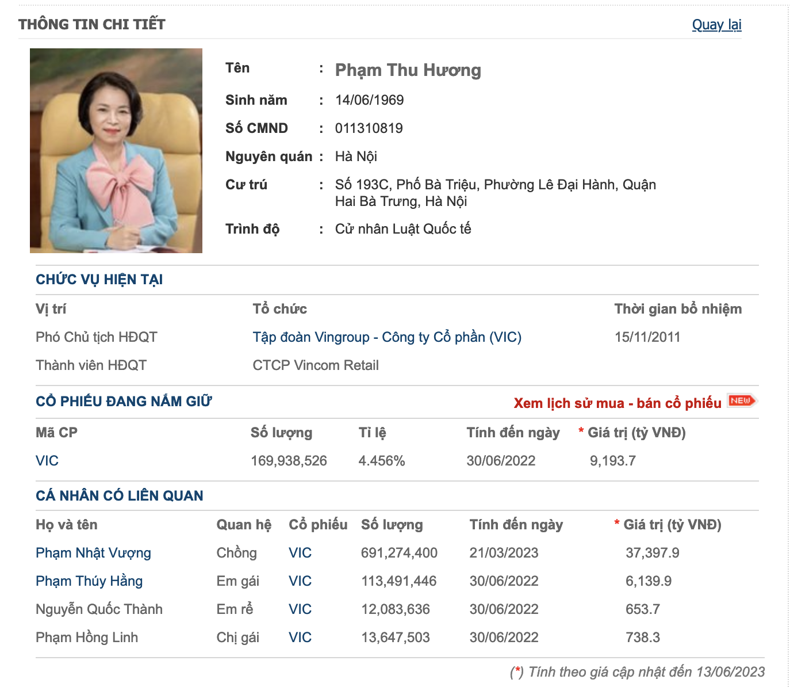790x687 pixels.
Task: Open the profile photo of Phạm Thu Hương
Action: (x=116, y=151)
